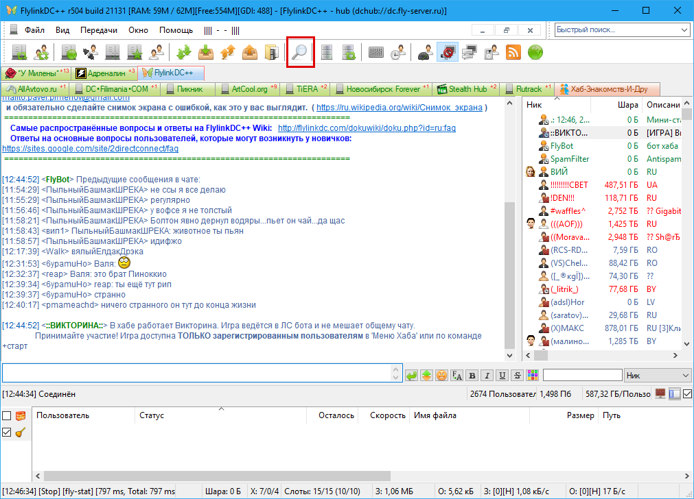Screen dimensions: 694x499
Task: Switch to Новосибирск Forever tab
Action: (382, 89)
